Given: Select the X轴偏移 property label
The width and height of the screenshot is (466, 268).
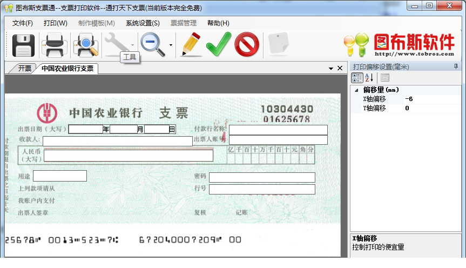Looking at the screenshot, I should point(374,99).
